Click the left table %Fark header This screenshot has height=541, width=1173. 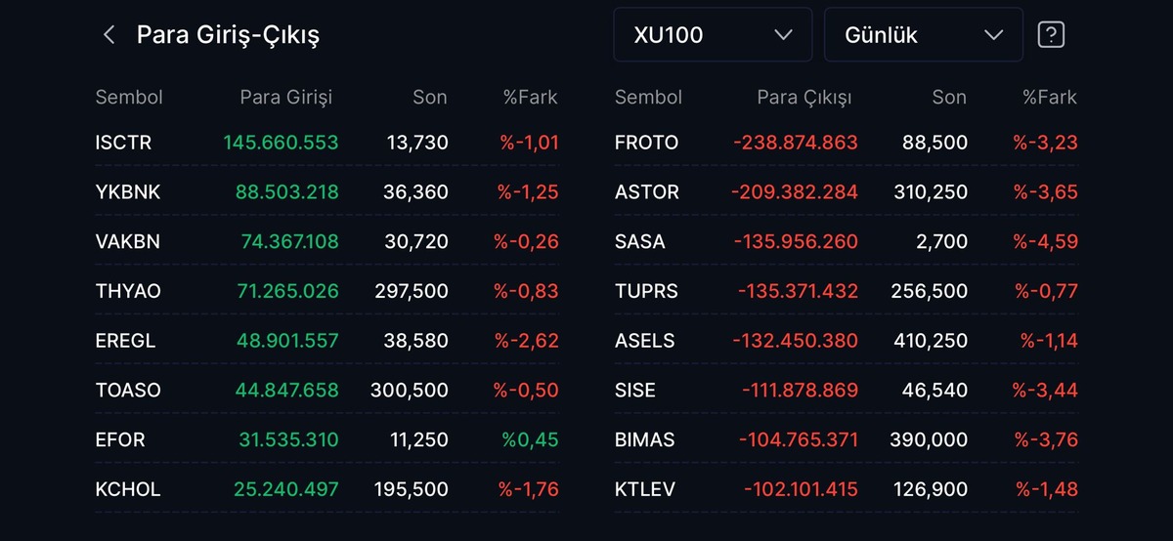[531, 97]
